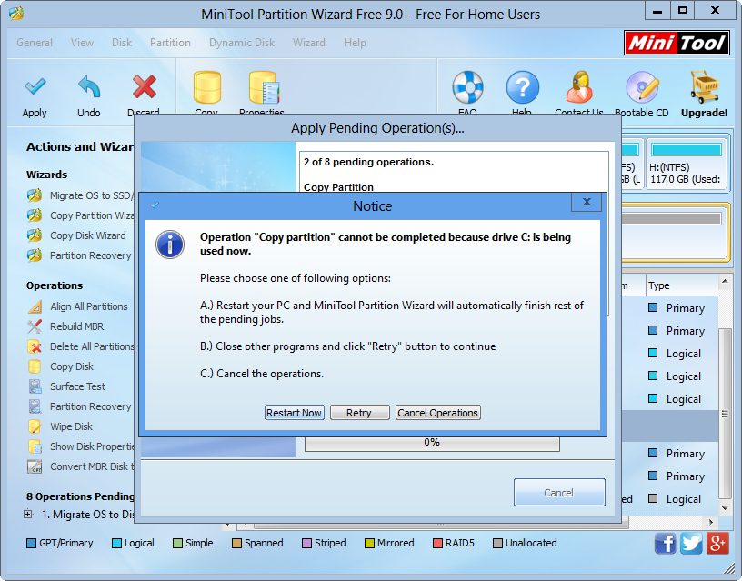Open the Wizard menu
The width and height of the screenshot is (742, 581).
tap(309, 43)
